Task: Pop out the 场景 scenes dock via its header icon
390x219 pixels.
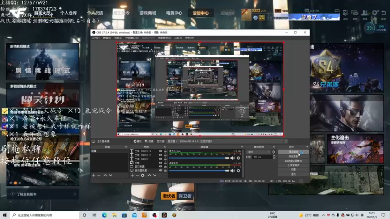Action: tap(126, 147)
